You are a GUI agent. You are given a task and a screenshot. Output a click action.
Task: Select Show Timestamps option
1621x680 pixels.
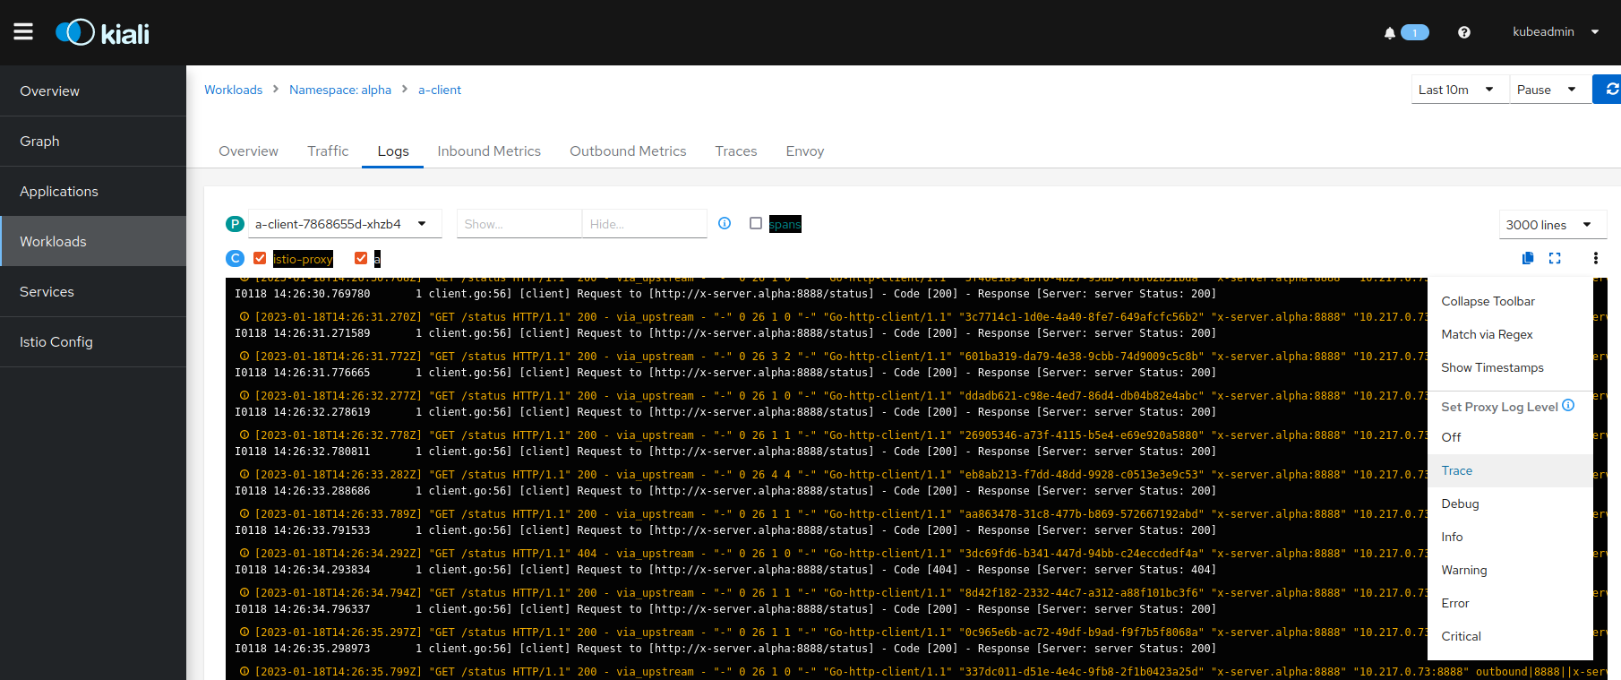pos(1510,367)
